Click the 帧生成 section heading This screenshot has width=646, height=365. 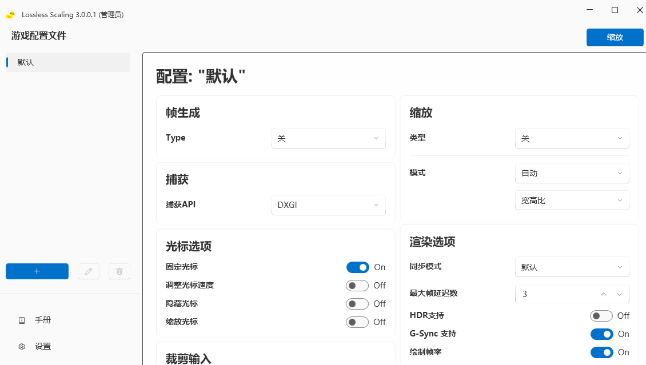click(x=183, y=113)
